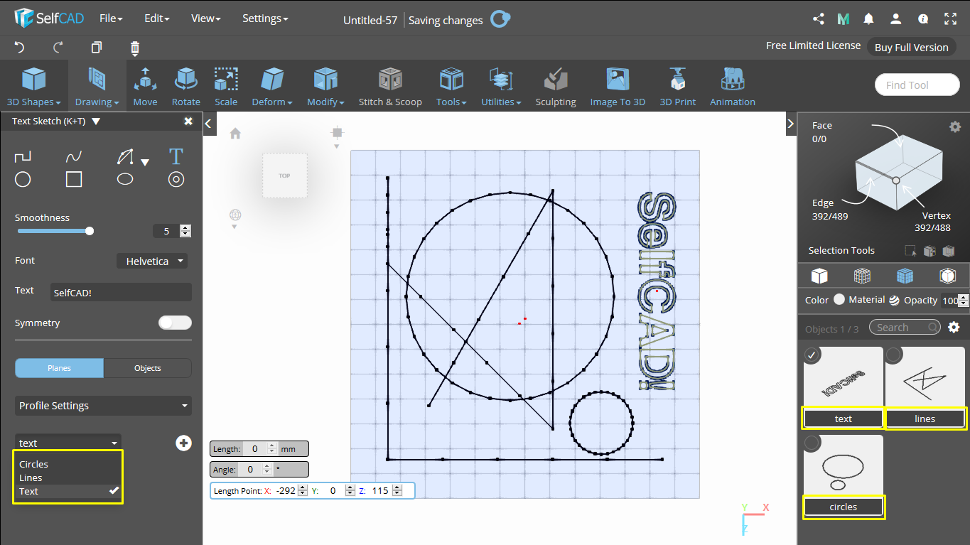This screenshot has height=545, width=970.
Task: Open the selection settings gear icon
Action: (955, 126)
